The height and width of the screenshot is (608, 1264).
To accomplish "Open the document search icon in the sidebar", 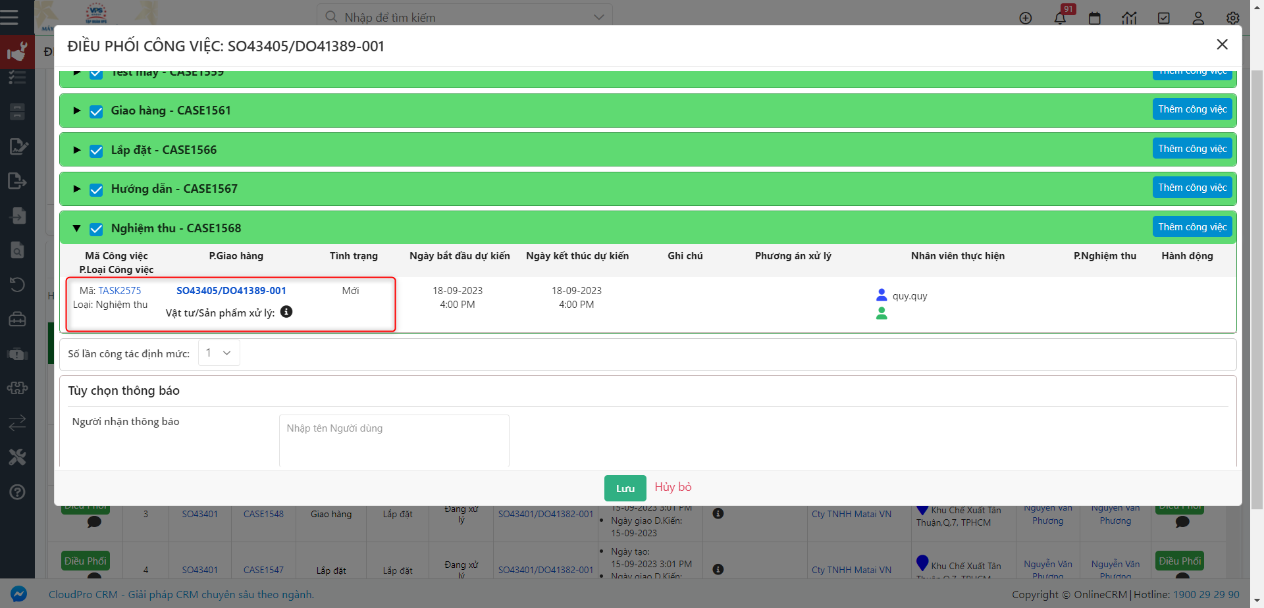I will [17, 250].
